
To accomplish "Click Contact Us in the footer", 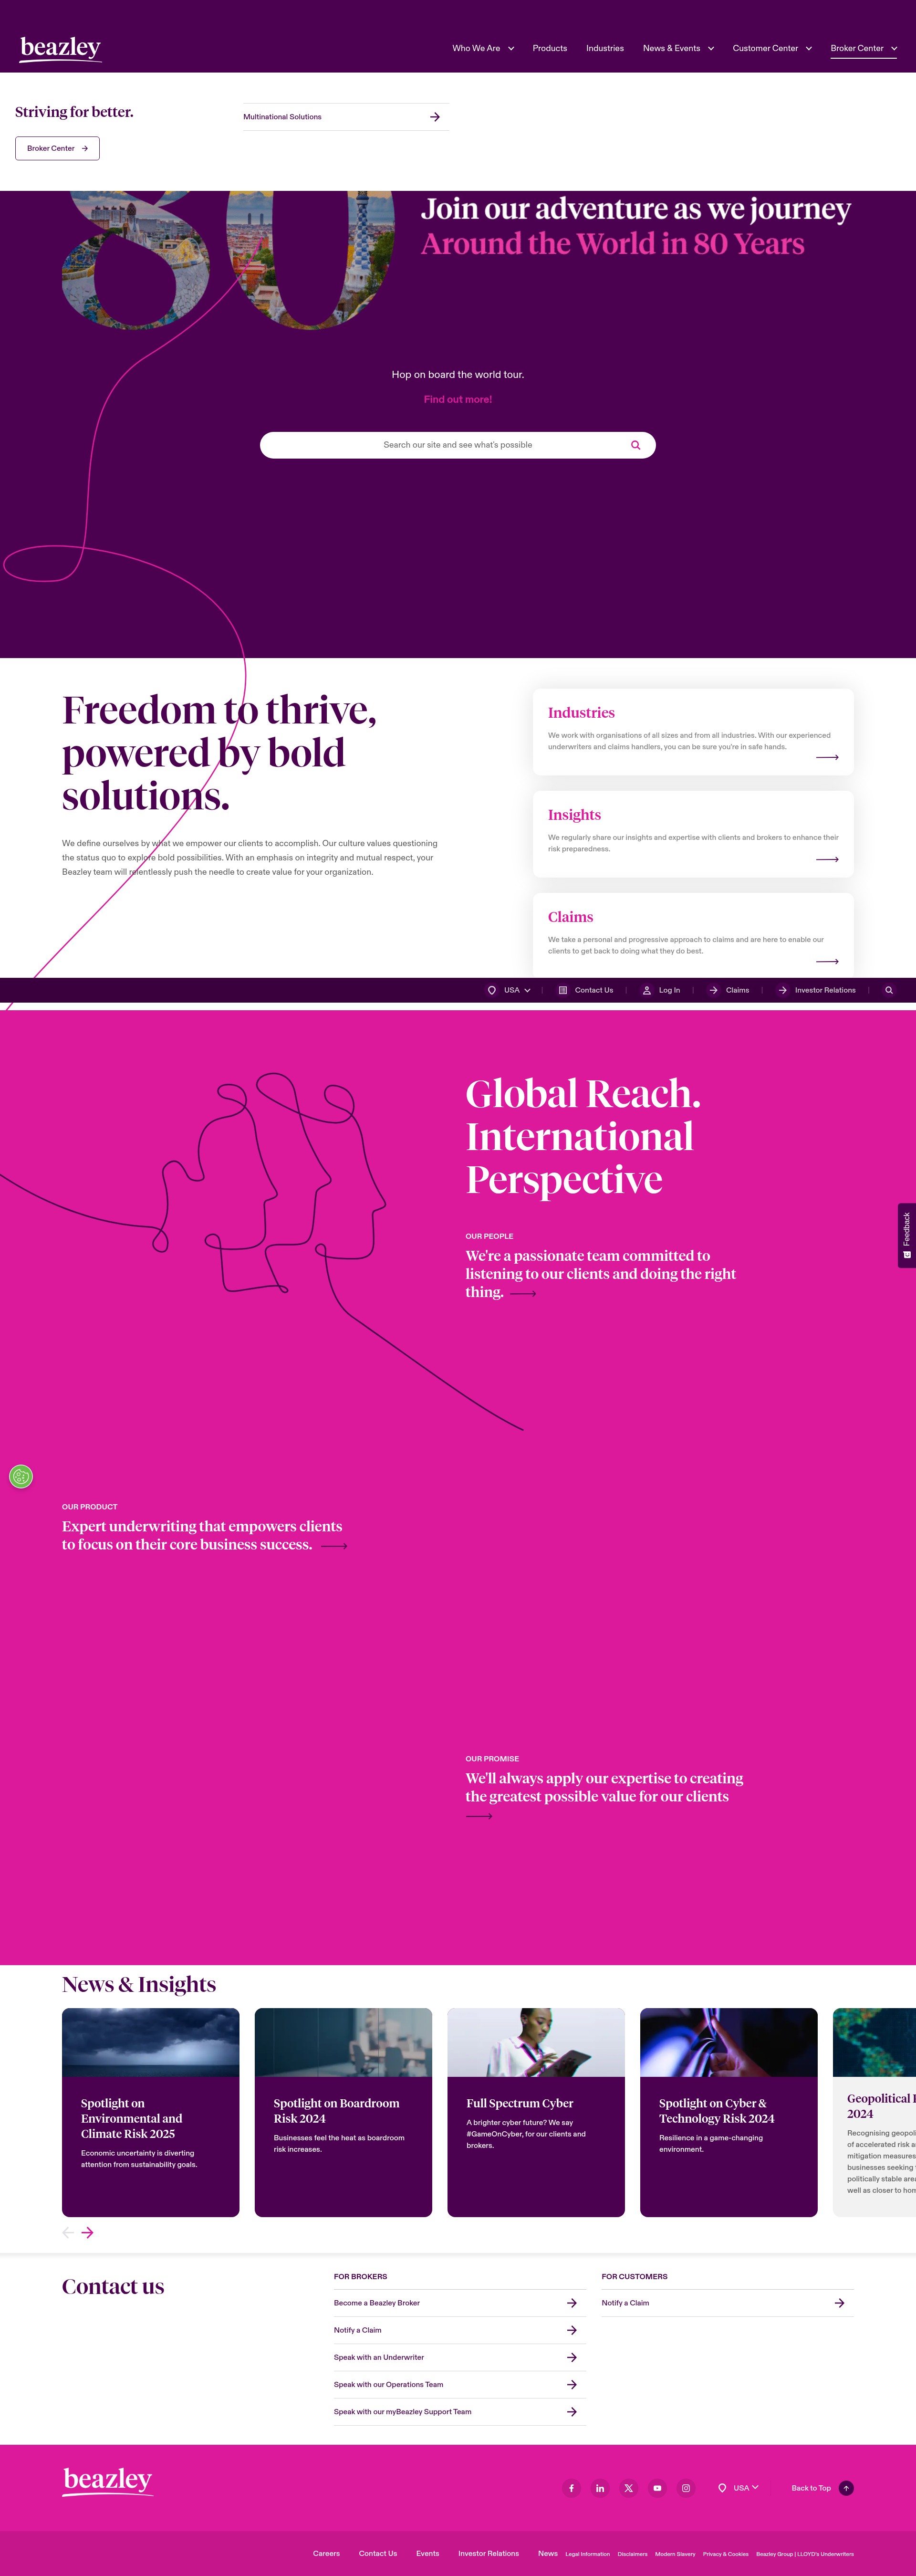I will [x=378, y=2553].
